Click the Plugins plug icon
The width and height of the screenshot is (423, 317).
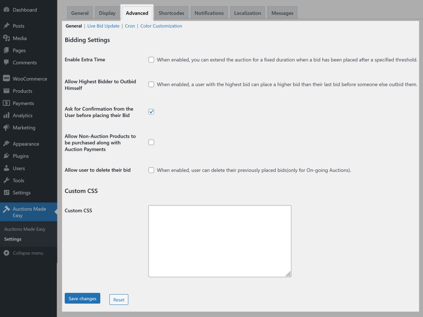click(x=6, y=156)
